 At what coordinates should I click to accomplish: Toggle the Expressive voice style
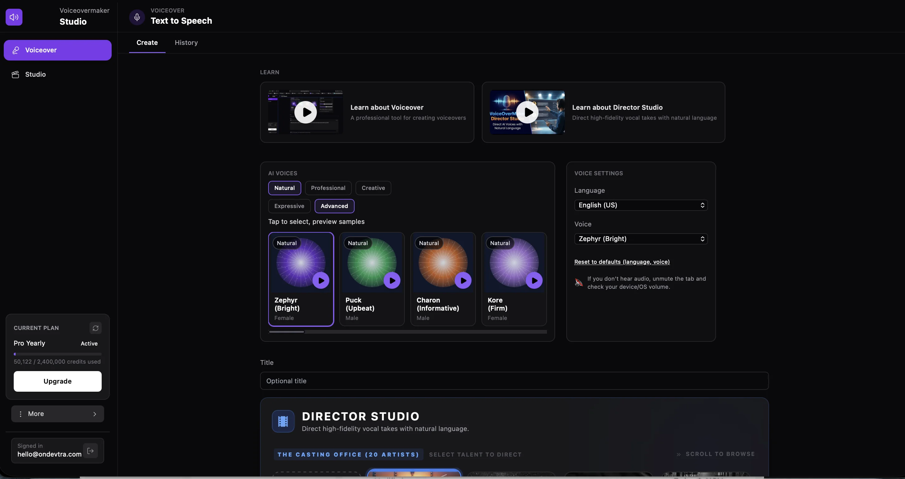point(289,206)
